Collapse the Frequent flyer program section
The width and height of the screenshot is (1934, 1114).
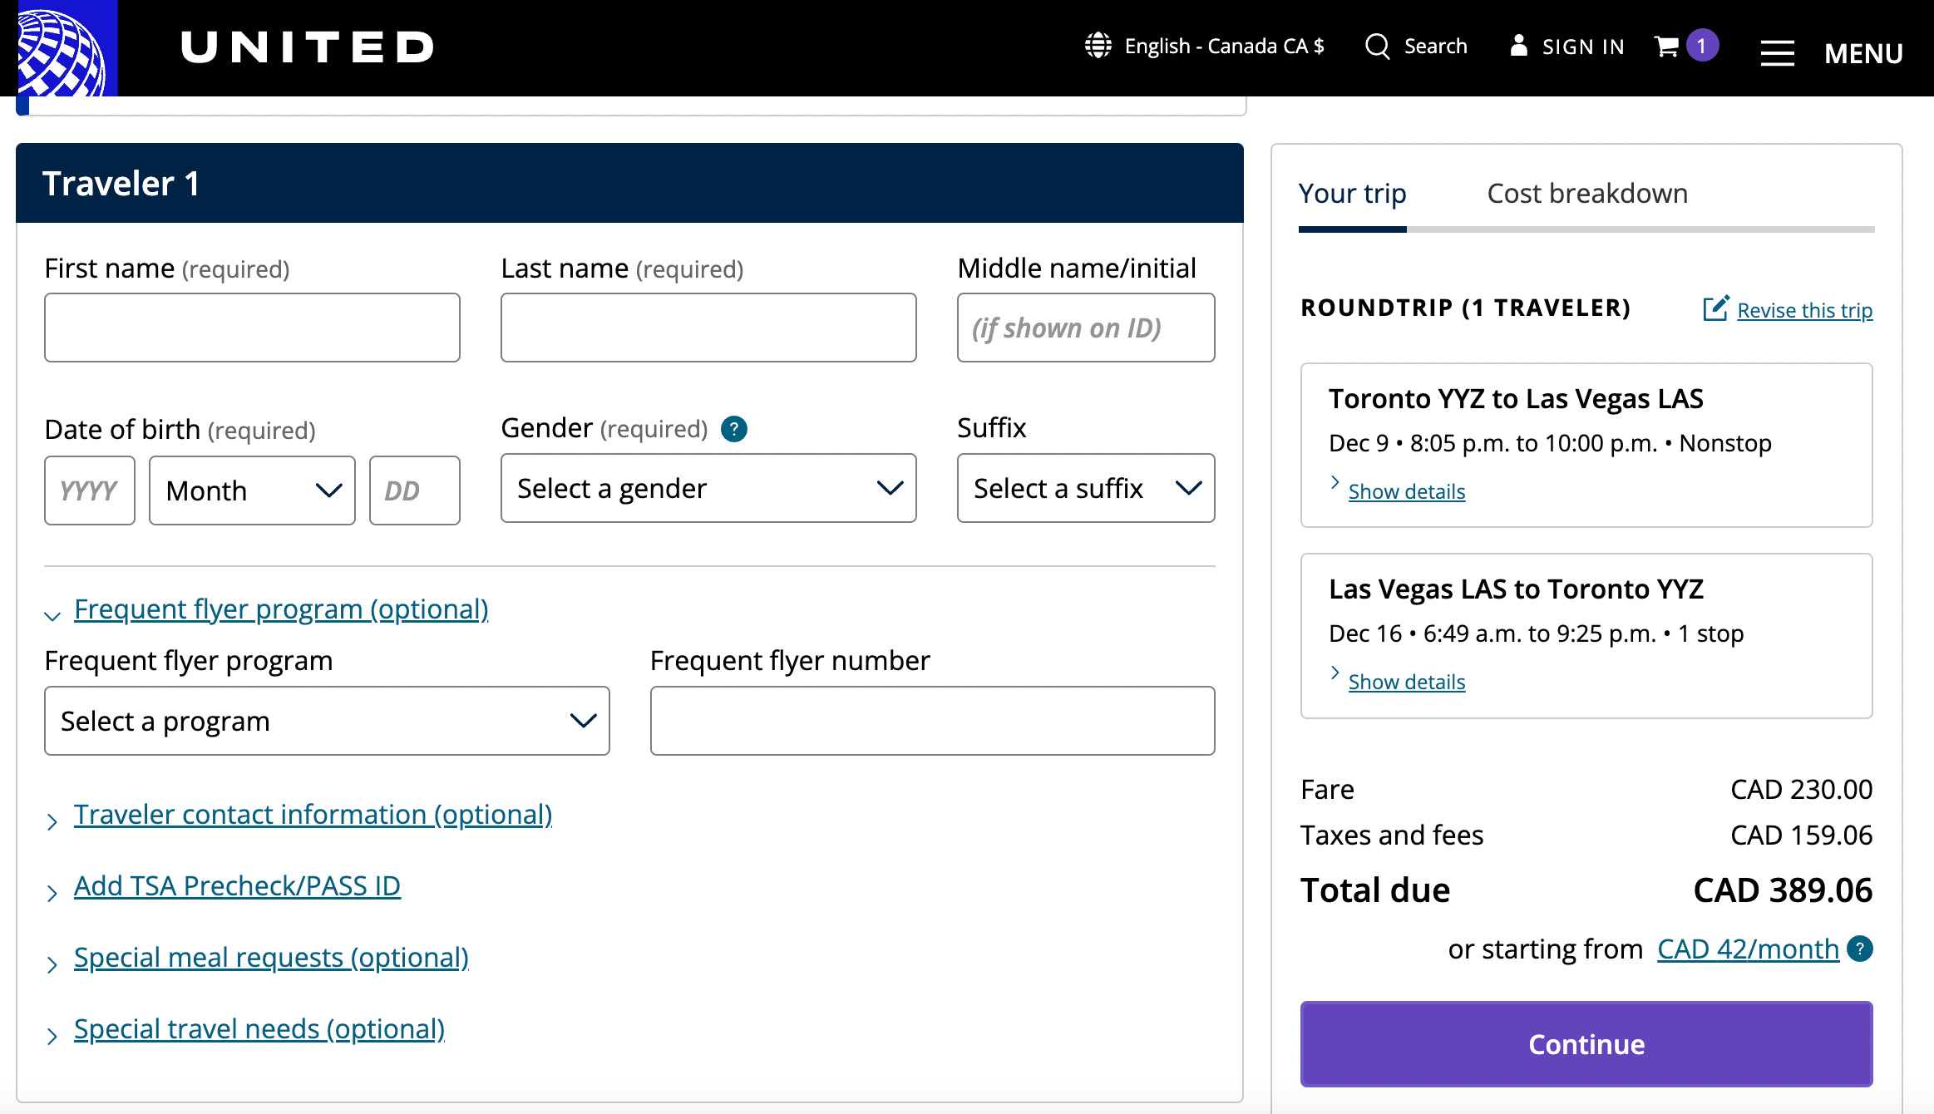(280, 609)
